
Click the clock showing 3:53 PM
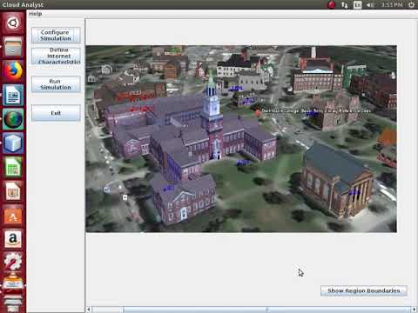point(392,5)
